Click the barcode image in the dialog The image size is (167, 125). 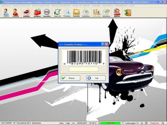tap(84, 58)
